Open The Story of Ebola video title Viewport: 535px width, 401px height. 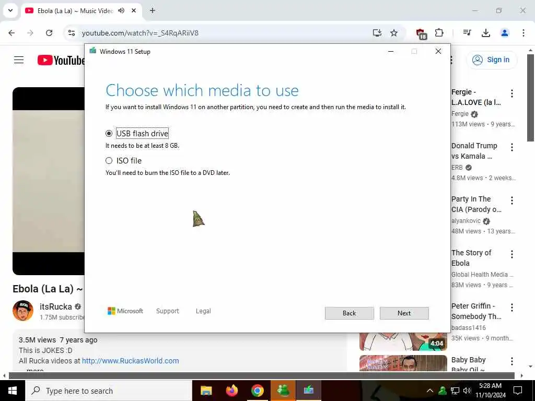point(471,258)
